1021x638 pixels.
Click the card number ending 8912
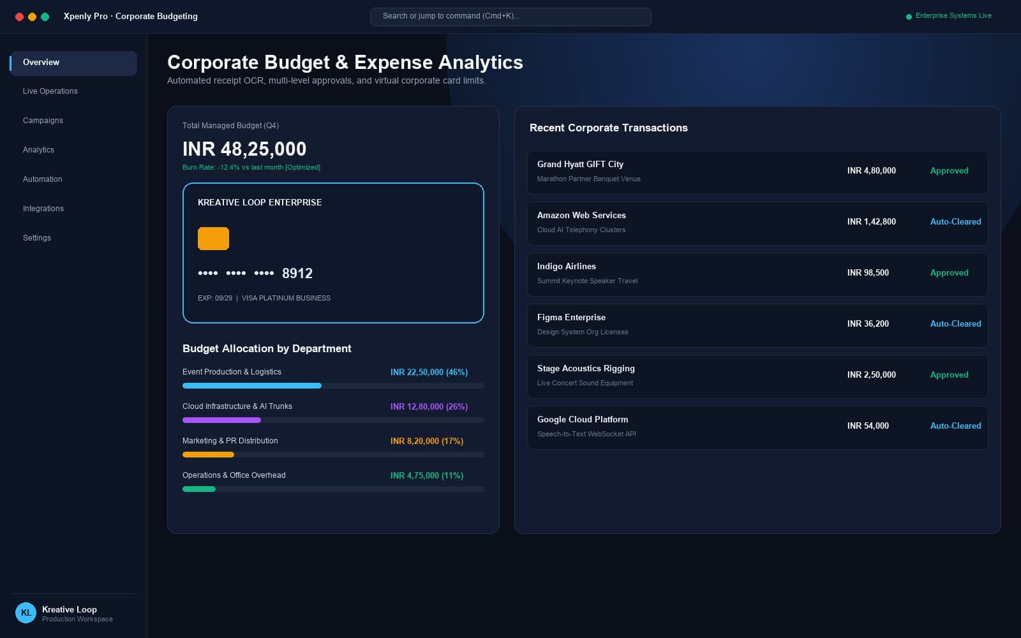click(255, 273)
